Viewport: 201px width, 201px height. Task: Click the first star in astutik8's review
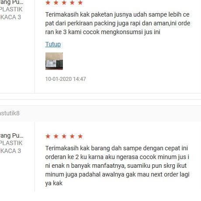coord(48,136)
